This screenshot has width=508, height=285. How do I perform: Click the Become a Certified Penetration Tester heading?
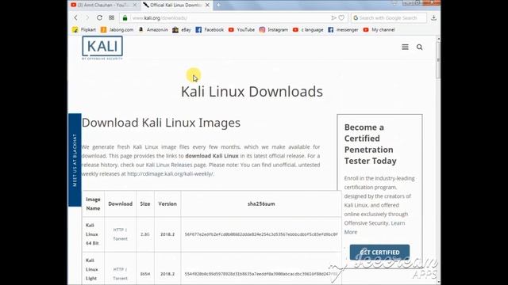(x=371, y=144)
